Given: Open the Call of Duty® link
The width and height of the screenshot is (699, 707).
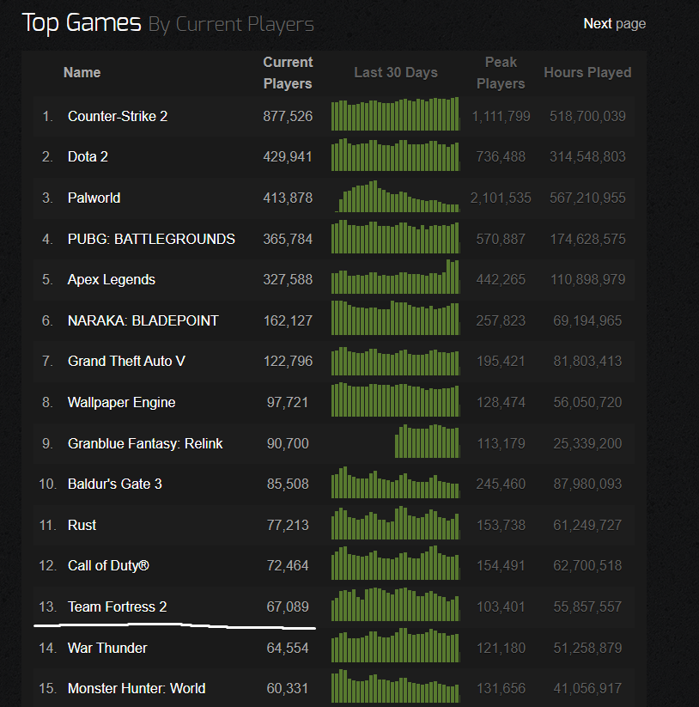Looking at the screenshot, I should pos(108,565).
